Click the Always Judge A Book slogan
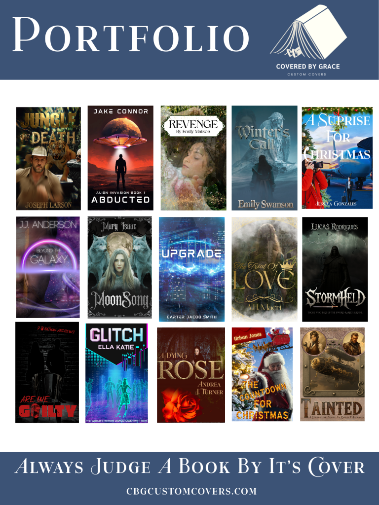This screenshot has width=379, height=505. click(189, 467)
